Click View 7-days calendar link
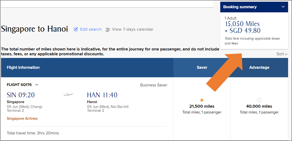Viewport: 292px width, 141px height. (133, 29)
